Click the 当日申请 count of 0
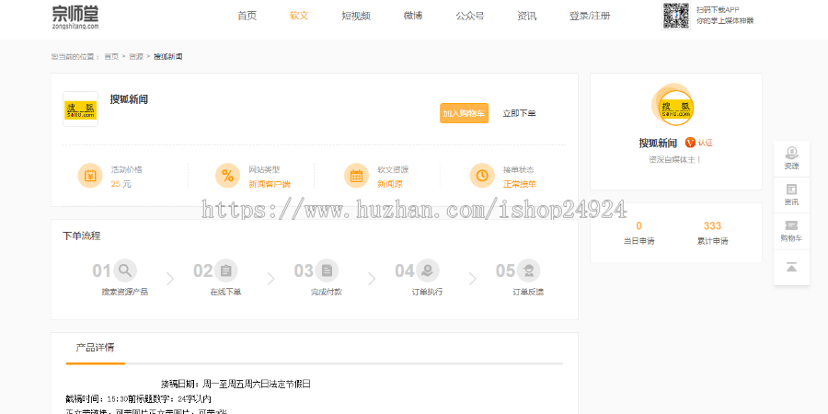The image size is (828, 414). pos(639,226)
